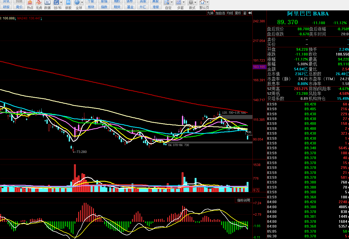Click the current price 89.370
Screen dimensions: 349x239
[287, 22]
